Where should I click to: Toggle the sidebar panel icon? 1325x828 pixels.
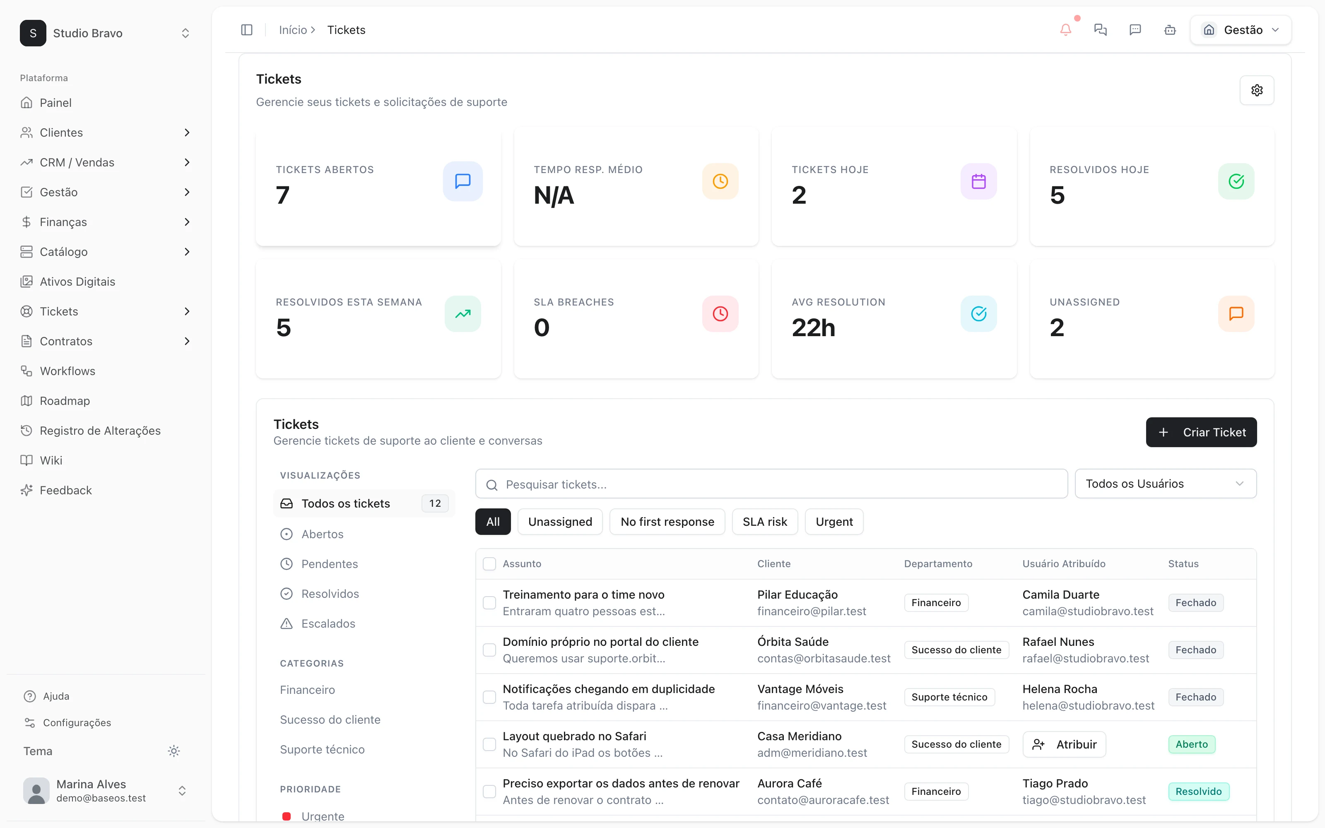(x=246, y=30)
